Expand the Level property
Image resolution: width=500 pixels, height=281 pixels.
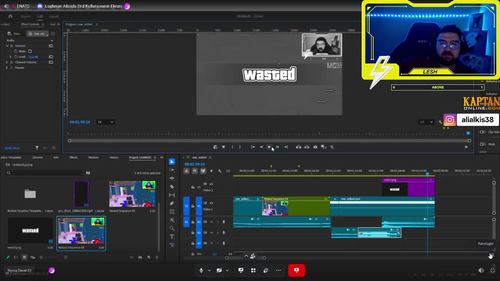click(11, 57)
